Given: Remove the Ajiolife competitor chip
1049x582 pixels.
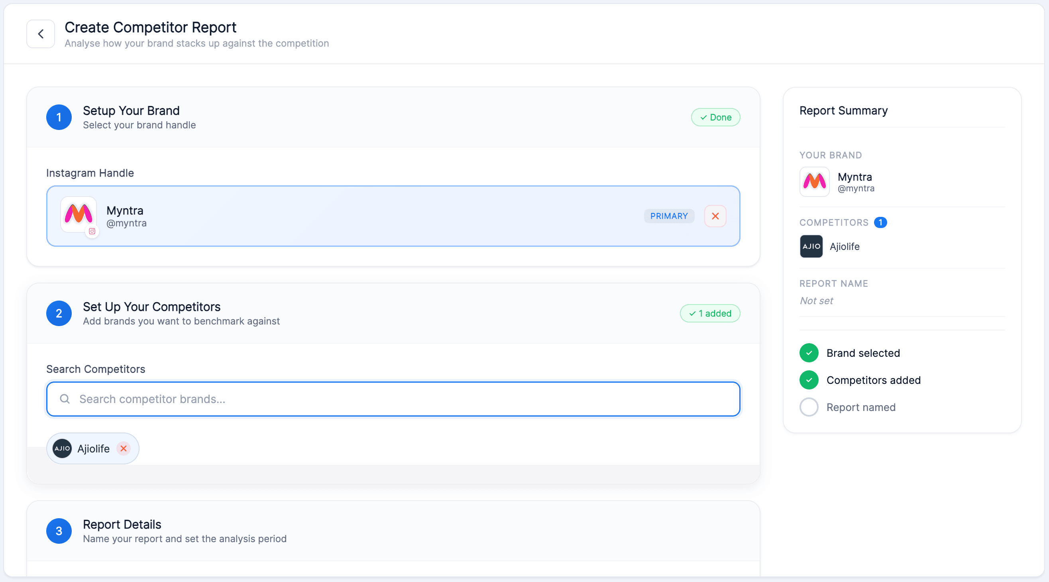Looking at the screenshot, I should [124, 448].
